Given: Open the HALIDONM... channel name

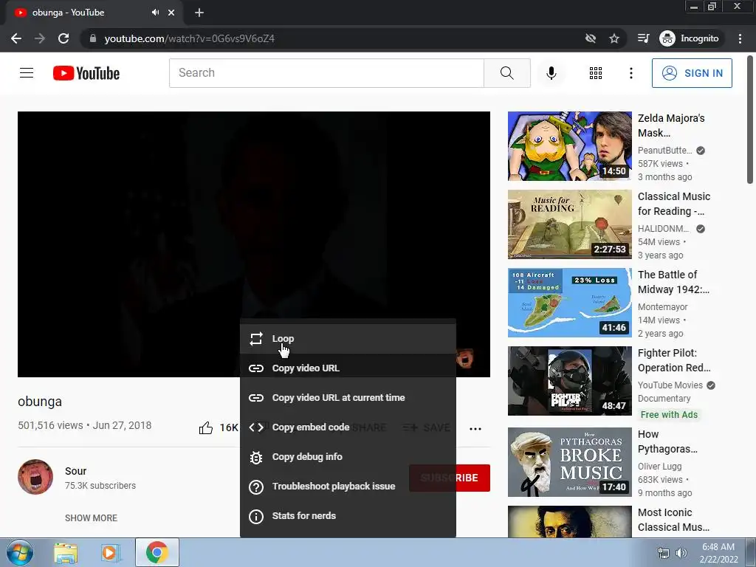Looking at the screenshot, I should click(664, 229).
